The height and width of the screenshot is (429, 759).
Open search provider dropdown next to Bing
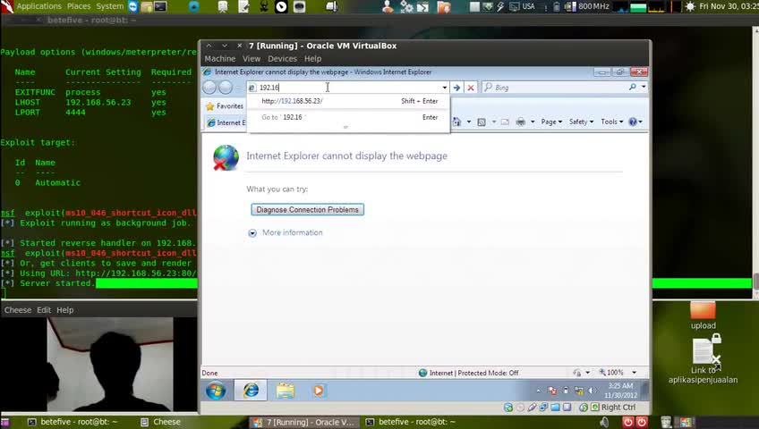(644, 87)
